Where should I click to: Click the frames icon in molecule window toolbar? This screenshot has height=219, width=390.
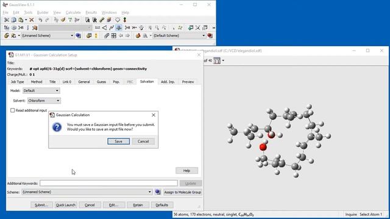coord(217,61)
